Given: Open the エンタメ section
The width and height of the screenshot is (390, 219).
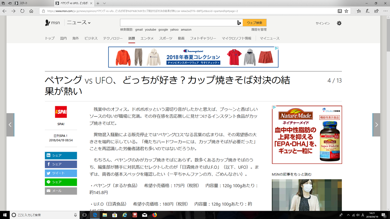Looking at the screenshot, I should click(147, 38).
